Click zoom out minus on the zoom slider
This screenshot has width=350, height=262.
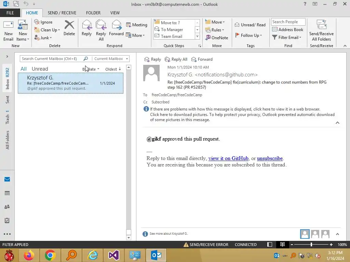(292, 245)
